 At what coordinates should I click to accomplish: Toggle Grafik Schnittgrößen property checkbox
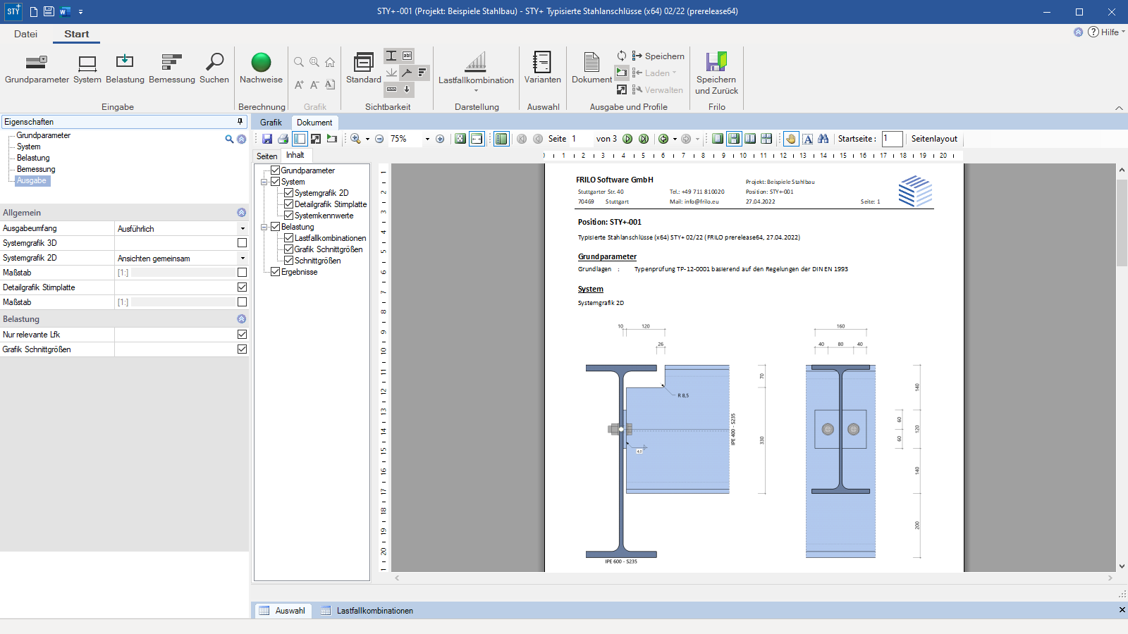click(242, 349)
